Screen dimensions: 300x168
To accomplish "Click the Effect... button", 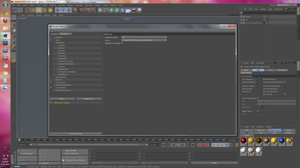I will pos(62,99).
